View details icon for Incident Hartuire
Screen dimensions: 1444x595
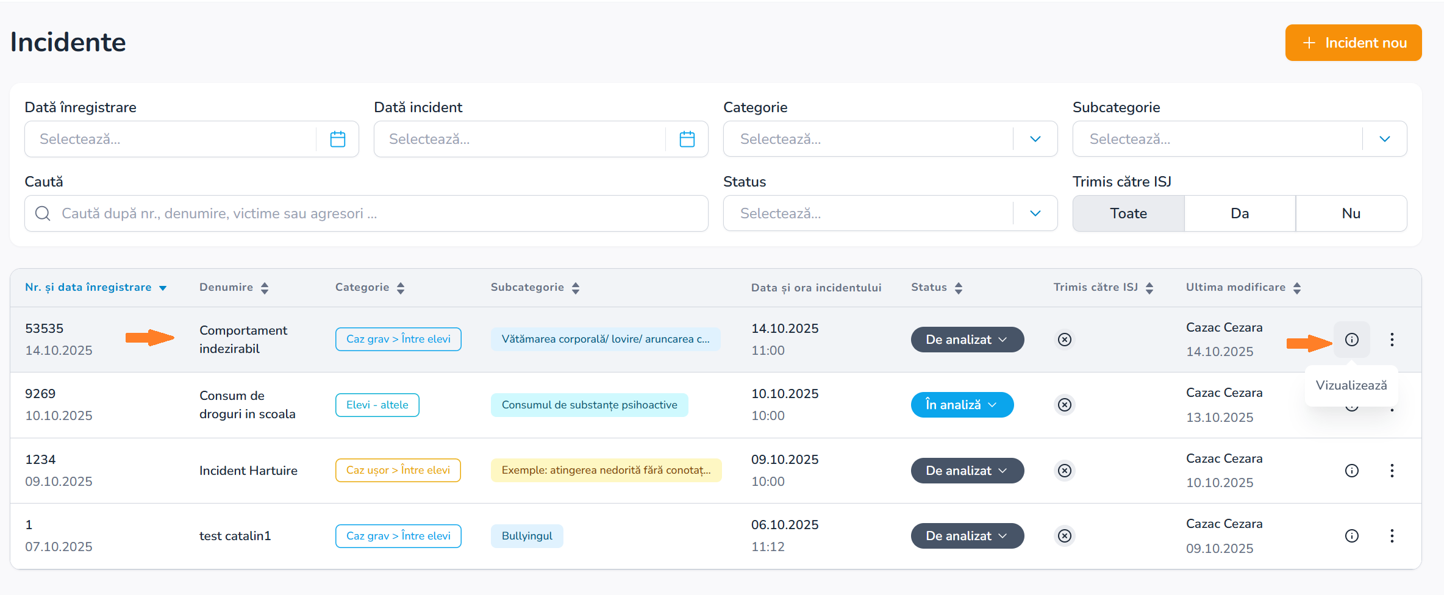click(x=1351, y=471)
